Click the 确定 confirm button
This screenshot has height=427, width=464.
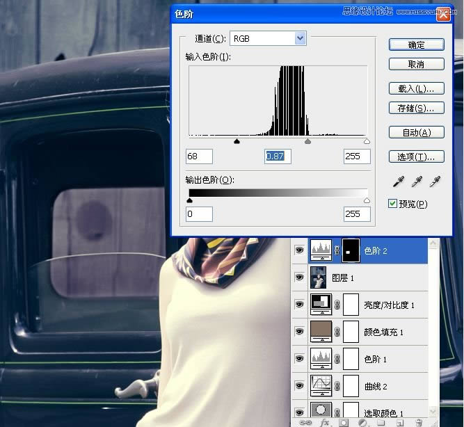click(416, 45)
